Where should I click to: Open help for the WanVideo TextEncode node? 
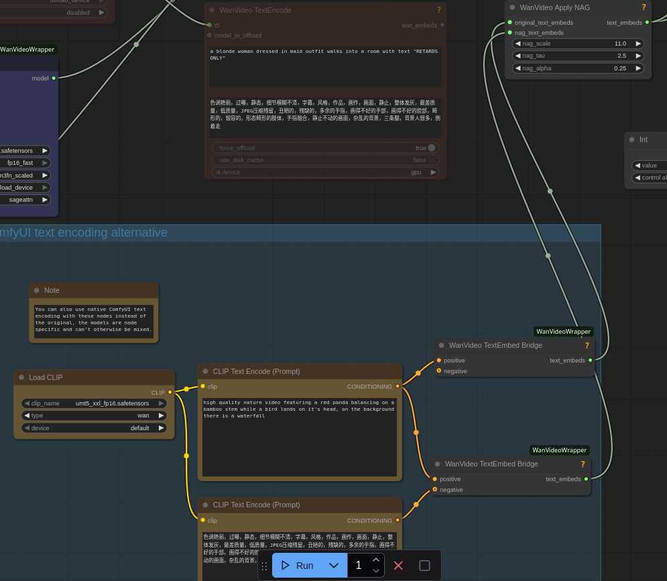[x=438, y=10]
